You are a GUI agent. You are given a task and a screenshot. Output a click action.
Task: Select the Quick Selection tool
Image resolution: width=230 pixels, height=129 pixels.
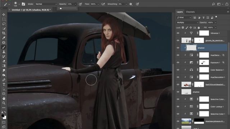click(x=4, y=29)
